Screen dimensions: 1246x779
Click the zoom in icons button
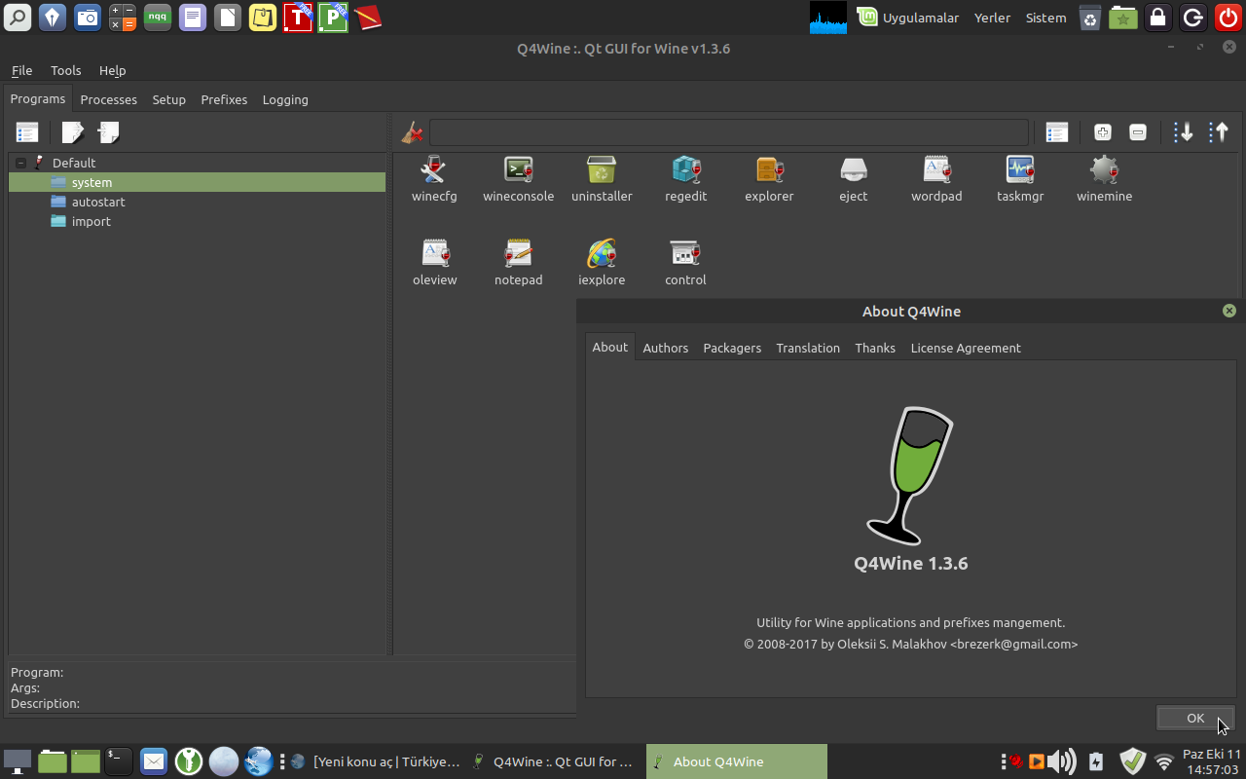(x=1102, y=132)
